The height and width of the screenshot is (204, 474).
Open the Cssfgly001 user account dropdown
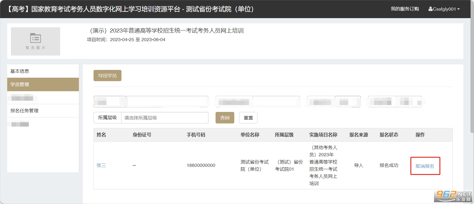pyautogui.click(x=444, y=9)
